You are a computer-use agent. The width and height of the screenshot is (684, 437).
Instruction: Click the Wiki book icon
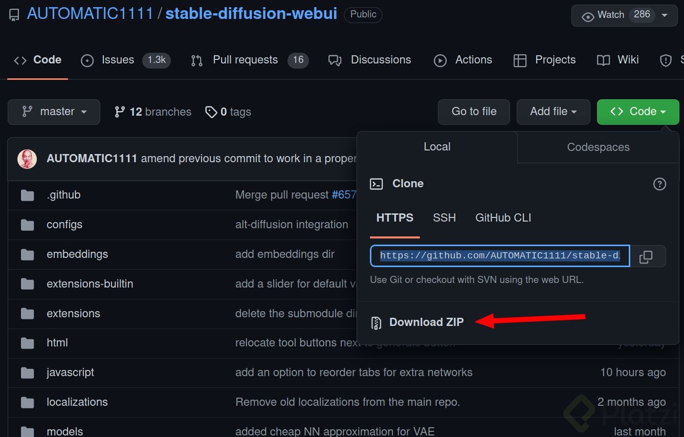603,61
